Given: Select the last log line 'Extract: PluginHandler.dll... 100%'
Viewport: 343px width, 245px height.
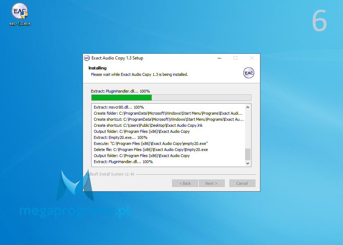Looking at the screenshot, I should pyautogui.click(x=123, y=162).
